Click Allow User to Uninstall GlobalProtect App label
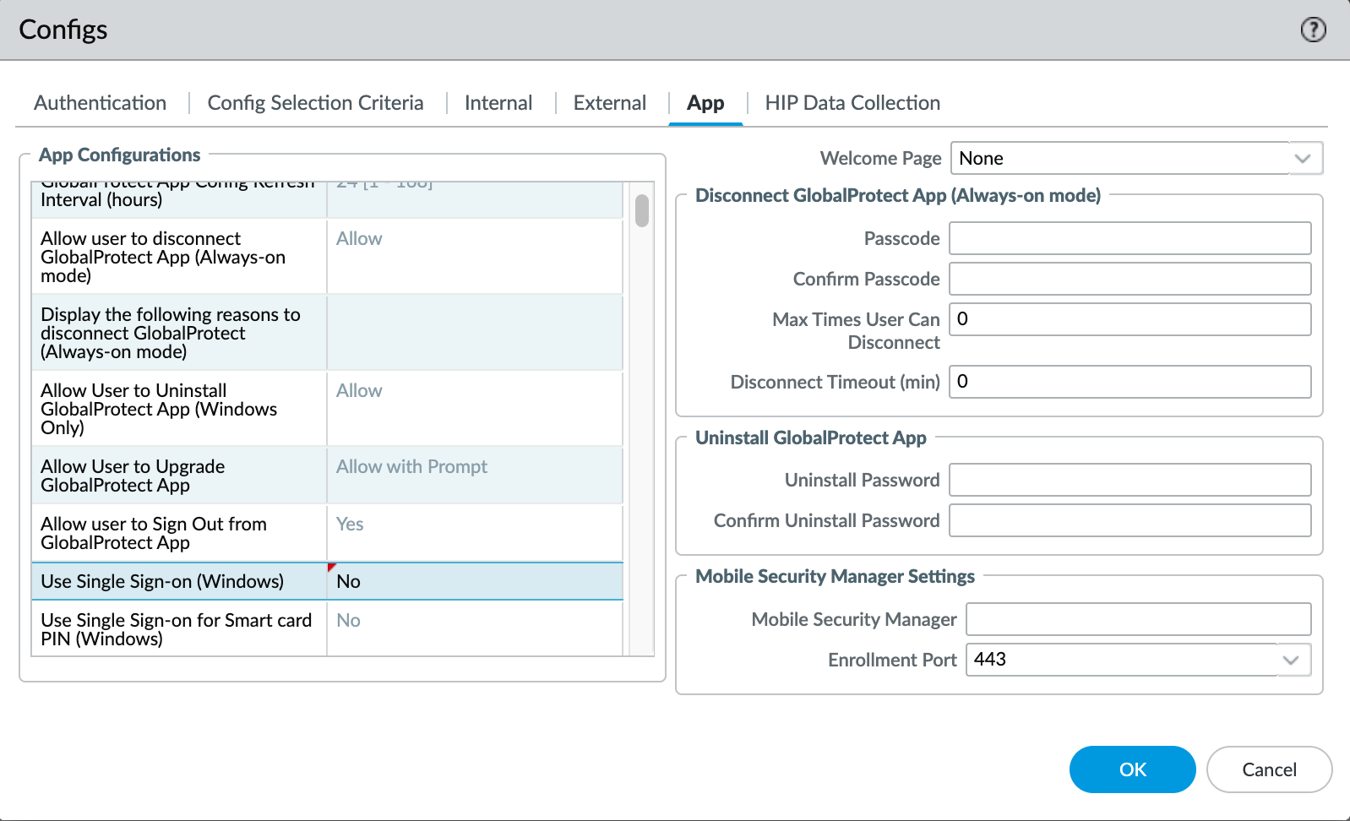This screenshot has width=1350, height=821. pyautogui.click(x=159, y=409)
